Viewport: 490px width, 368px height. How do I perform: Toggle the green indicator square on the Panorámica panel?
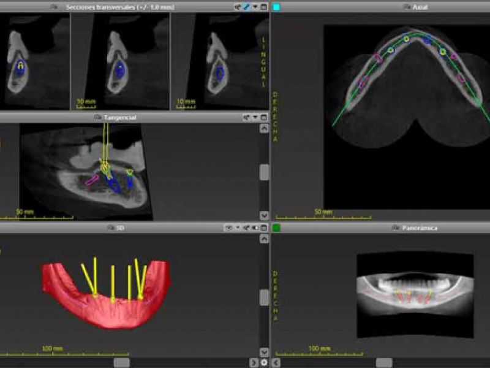click(x=276, y=228)
